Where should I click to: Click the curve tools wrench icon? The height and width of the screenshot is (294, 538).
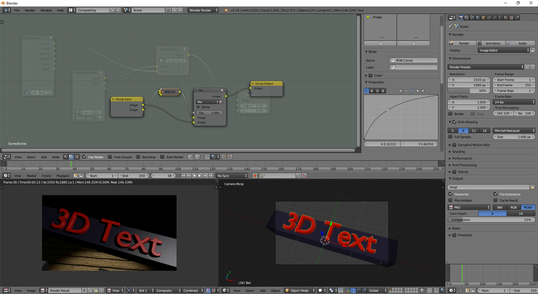click(411, 91)
